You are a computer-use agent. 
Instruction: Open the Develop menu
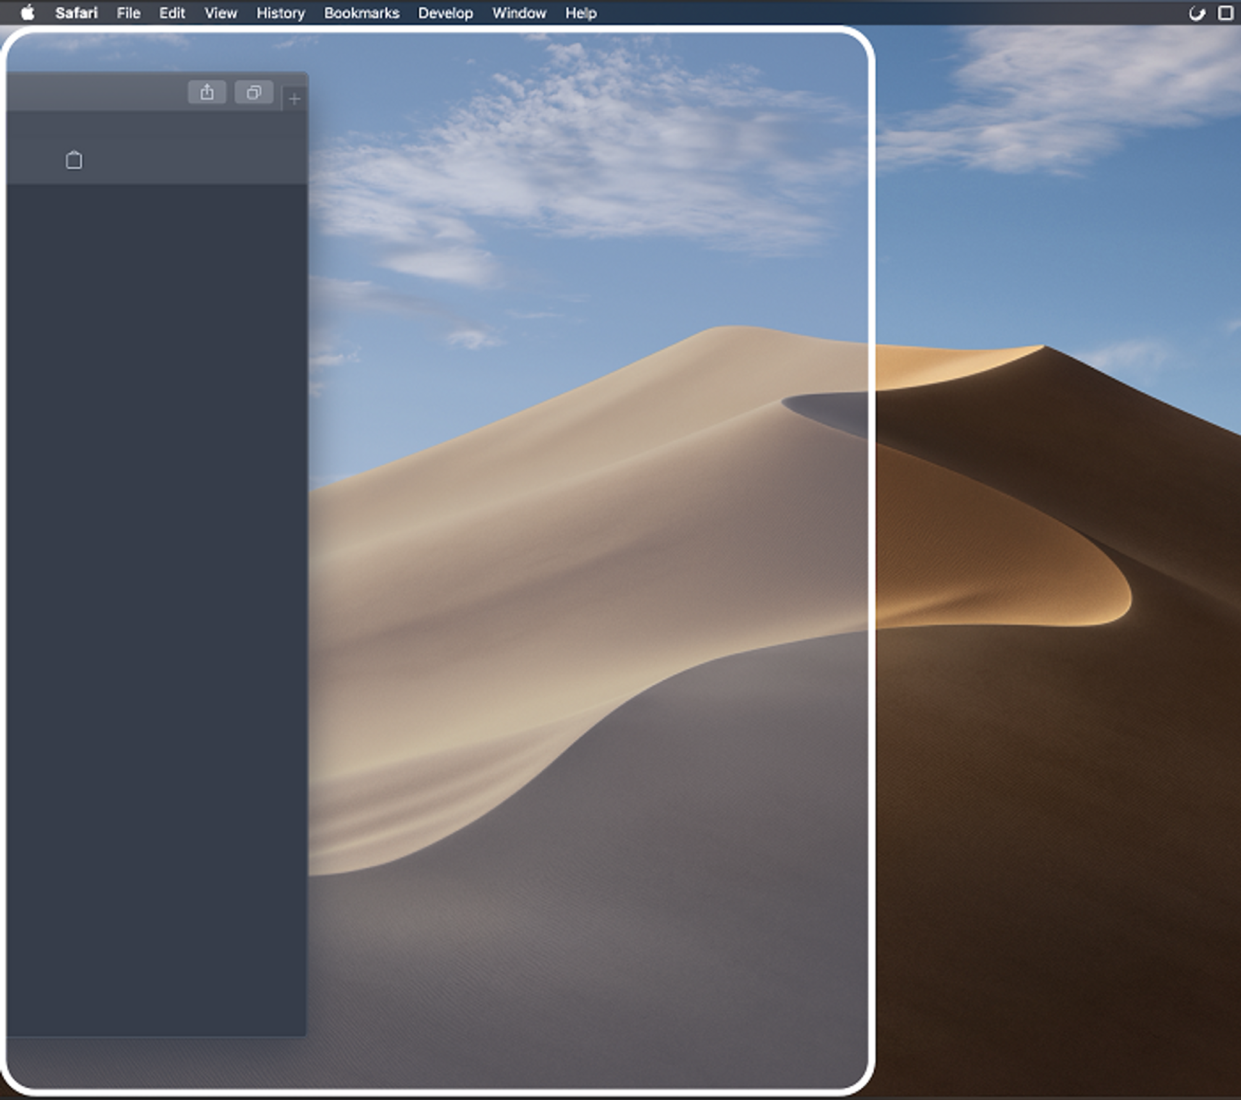[445, 13]
